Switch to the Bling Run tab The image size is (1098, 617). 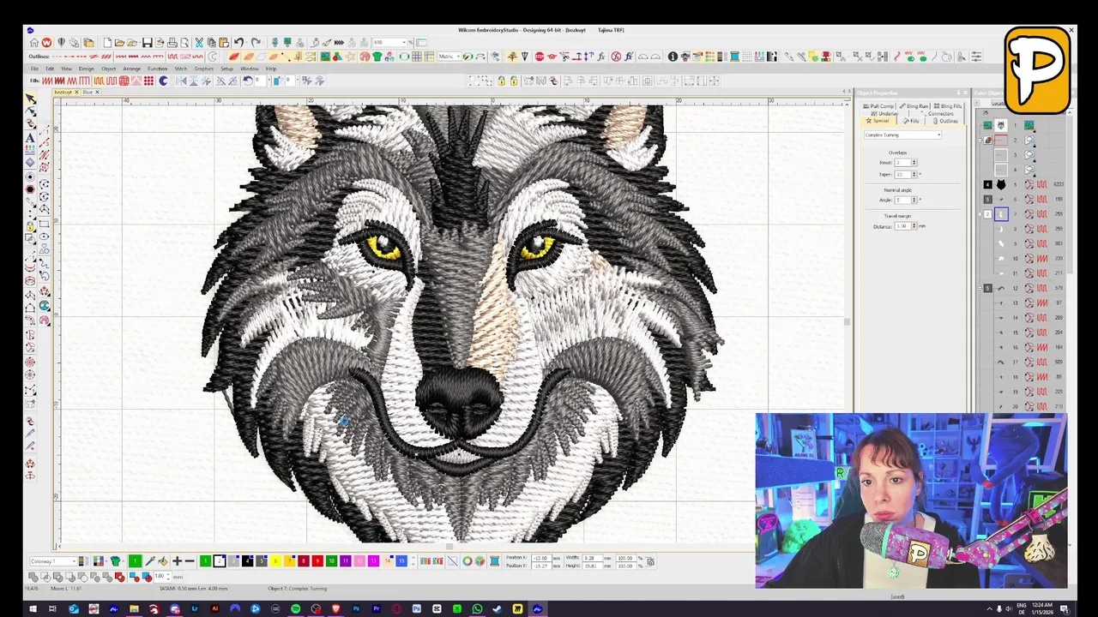914,106
